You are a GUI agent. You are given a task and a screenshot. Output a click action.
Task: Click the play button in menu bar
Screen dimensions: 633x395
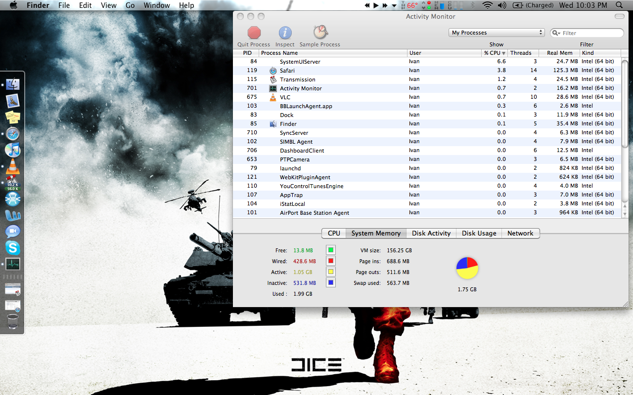point(376,5)
